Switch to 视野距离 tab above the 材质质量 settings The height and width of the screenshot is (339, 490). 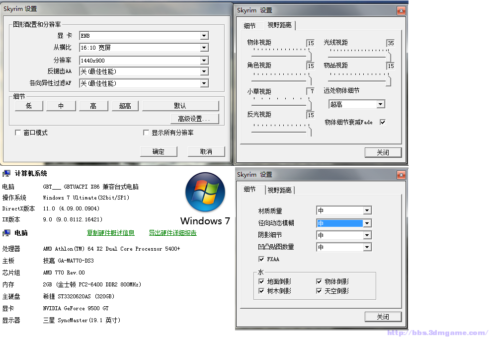280,190
